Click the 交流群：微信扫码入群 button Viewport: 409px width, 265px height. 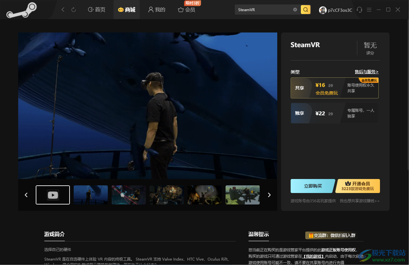[x=331, y=235]
